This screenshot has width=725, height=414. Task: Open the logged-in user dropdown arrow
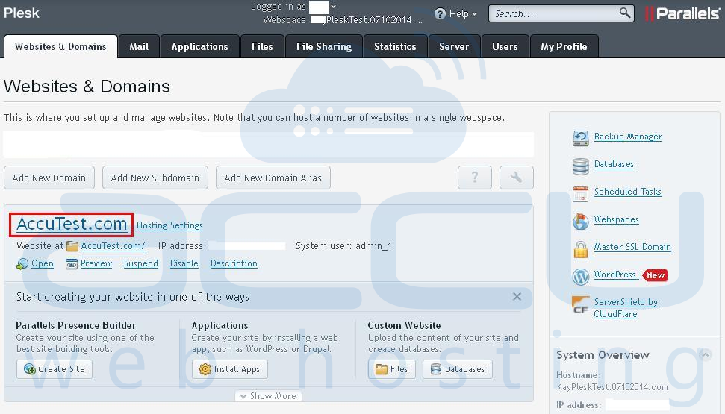click(333, 7)
